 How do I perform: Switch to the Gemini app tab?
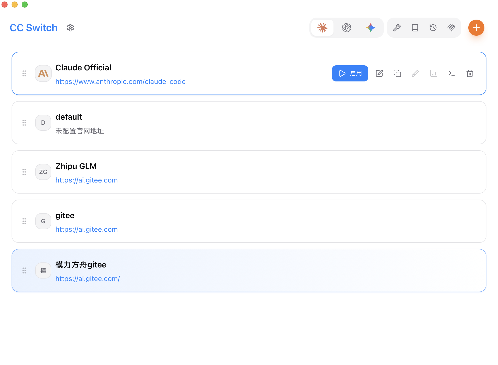[x=371, y=28]
